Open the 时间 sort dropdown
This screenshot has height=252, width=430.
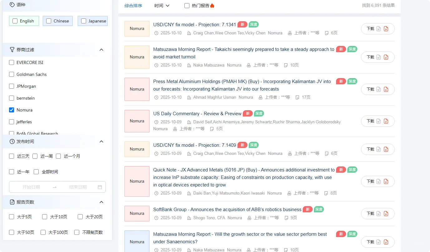pos(162,6)
